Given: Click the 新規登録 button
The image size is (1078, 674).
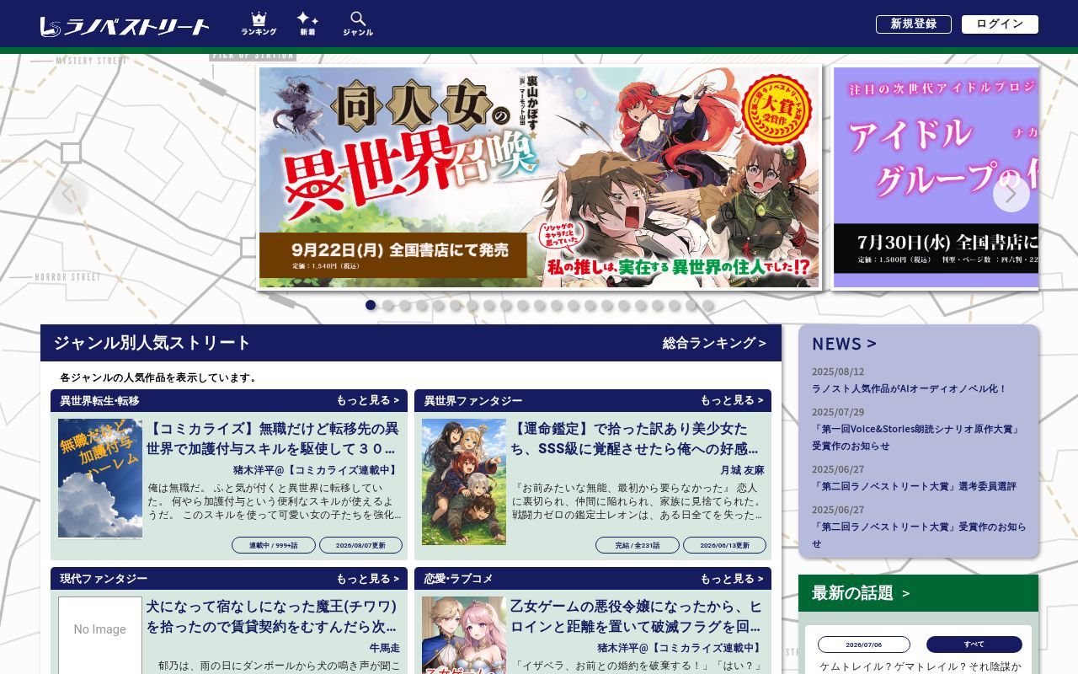Looking at the screenshot, I should (x=914, y=24).
